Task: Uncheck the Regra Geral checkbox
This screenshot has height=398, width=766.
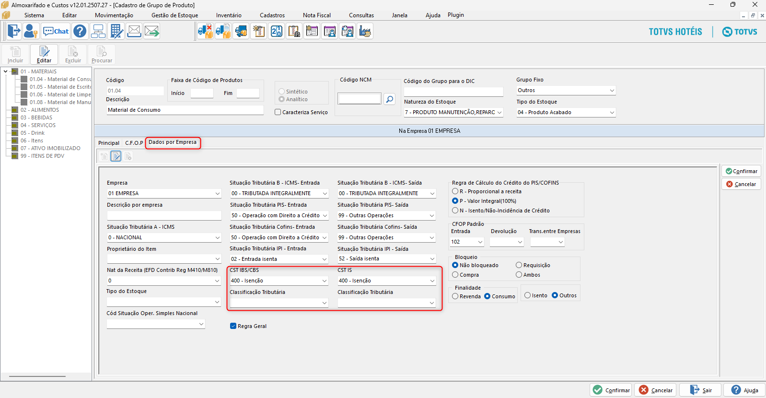Action: pyautogui.click(x=233, y=326)
